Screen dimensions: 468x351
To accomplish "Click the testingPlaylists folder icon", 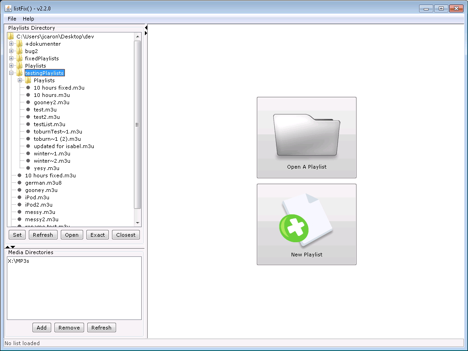I will pyautogui.click(x=19, y=73).
